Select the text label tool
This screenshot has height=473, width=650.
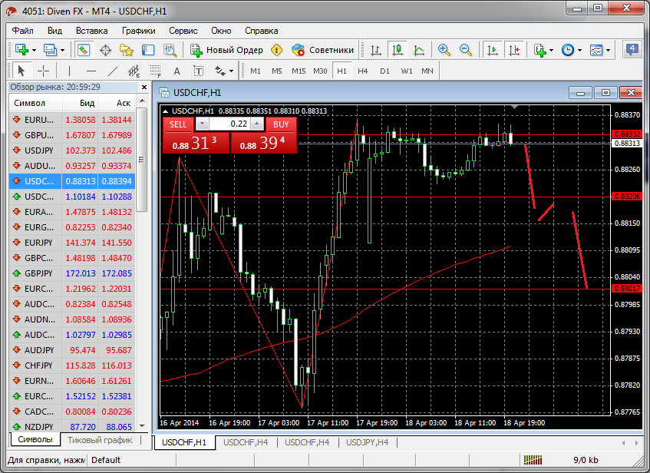click(x=199, y=71)
